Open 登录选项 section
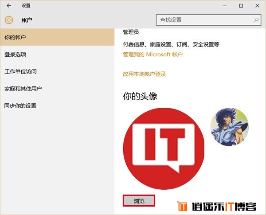Screen dimensions: 266x215 point(57,54)
